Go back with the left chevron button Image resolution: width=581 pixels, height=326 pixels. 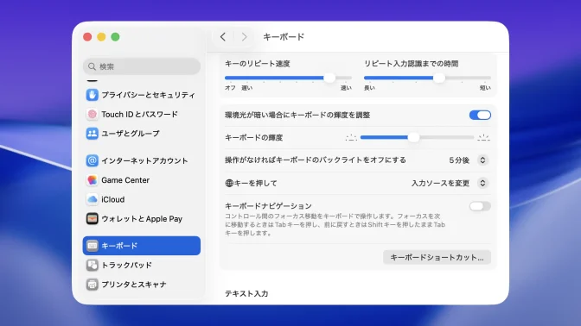(223, 36)
